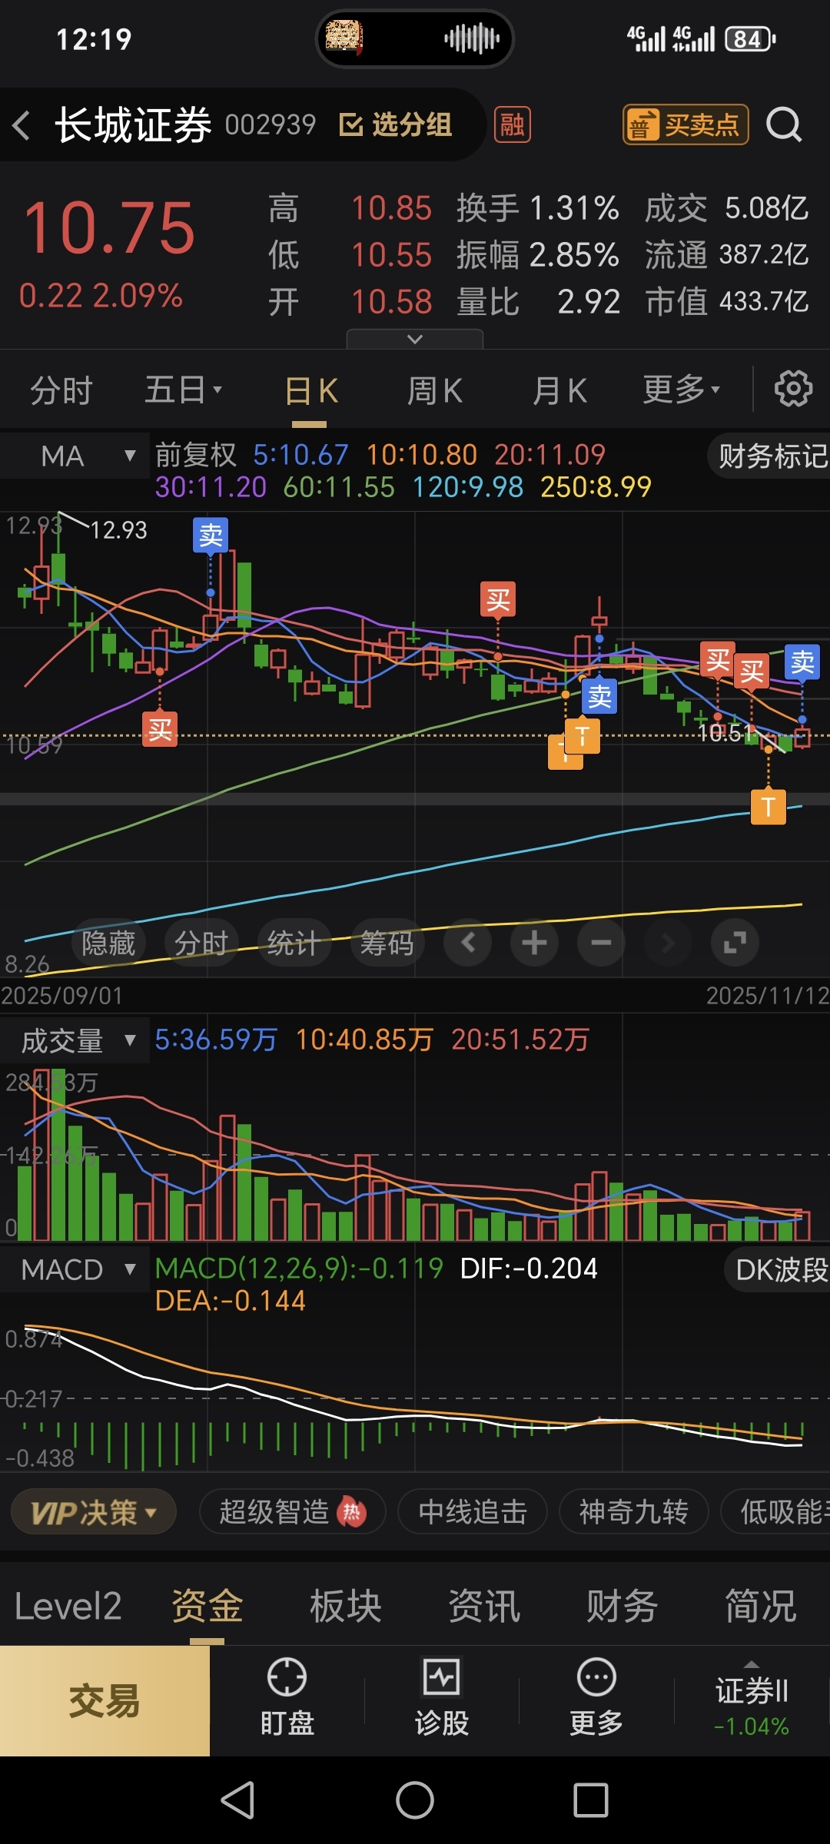Tap the stock code 002939
830x1844 pixels.
(x=271, y=124)
